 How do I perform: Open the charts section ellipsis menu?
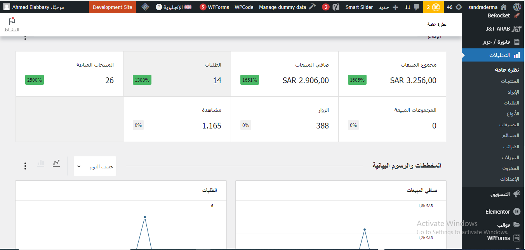[x=25, y=166]
